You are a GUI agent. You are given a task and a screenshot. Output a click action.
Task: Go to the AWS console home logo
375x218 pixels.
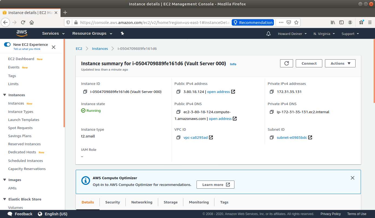pyautogui.click(x=22, y=33)
